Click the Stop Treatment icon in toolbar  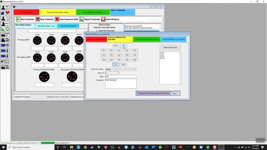tap(38, 19)
